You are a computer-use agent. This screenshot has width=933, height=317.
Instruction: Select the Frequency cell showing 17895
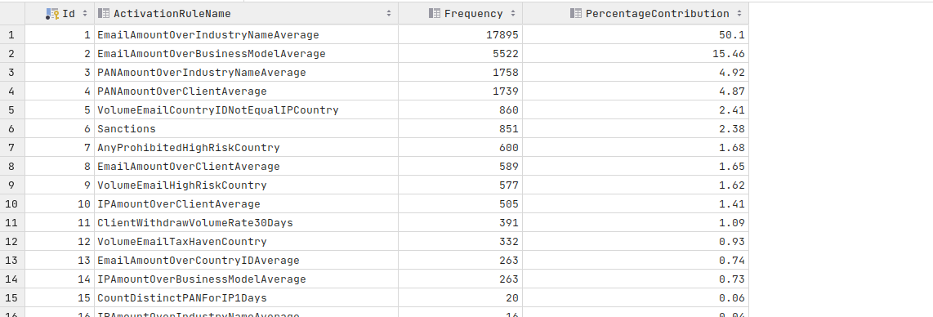click(461, 35)
